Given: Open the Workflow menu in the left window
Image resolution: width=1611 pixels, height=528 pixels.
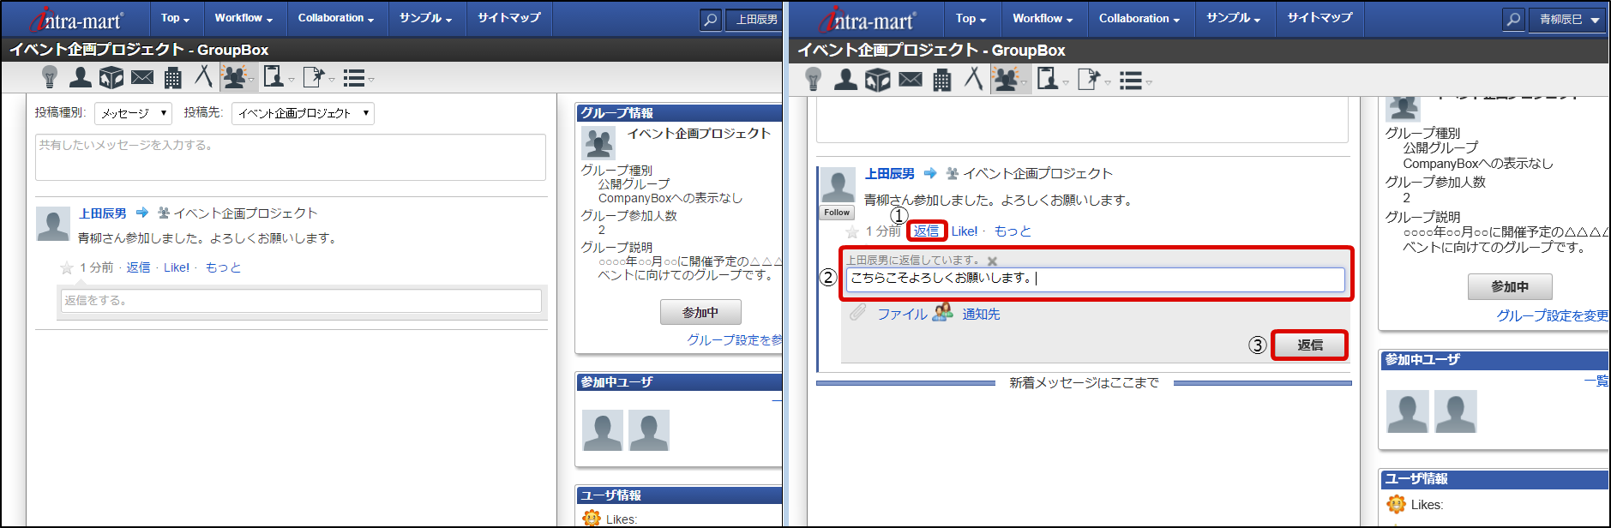Looking at the screenshot, I should (243, 18).
